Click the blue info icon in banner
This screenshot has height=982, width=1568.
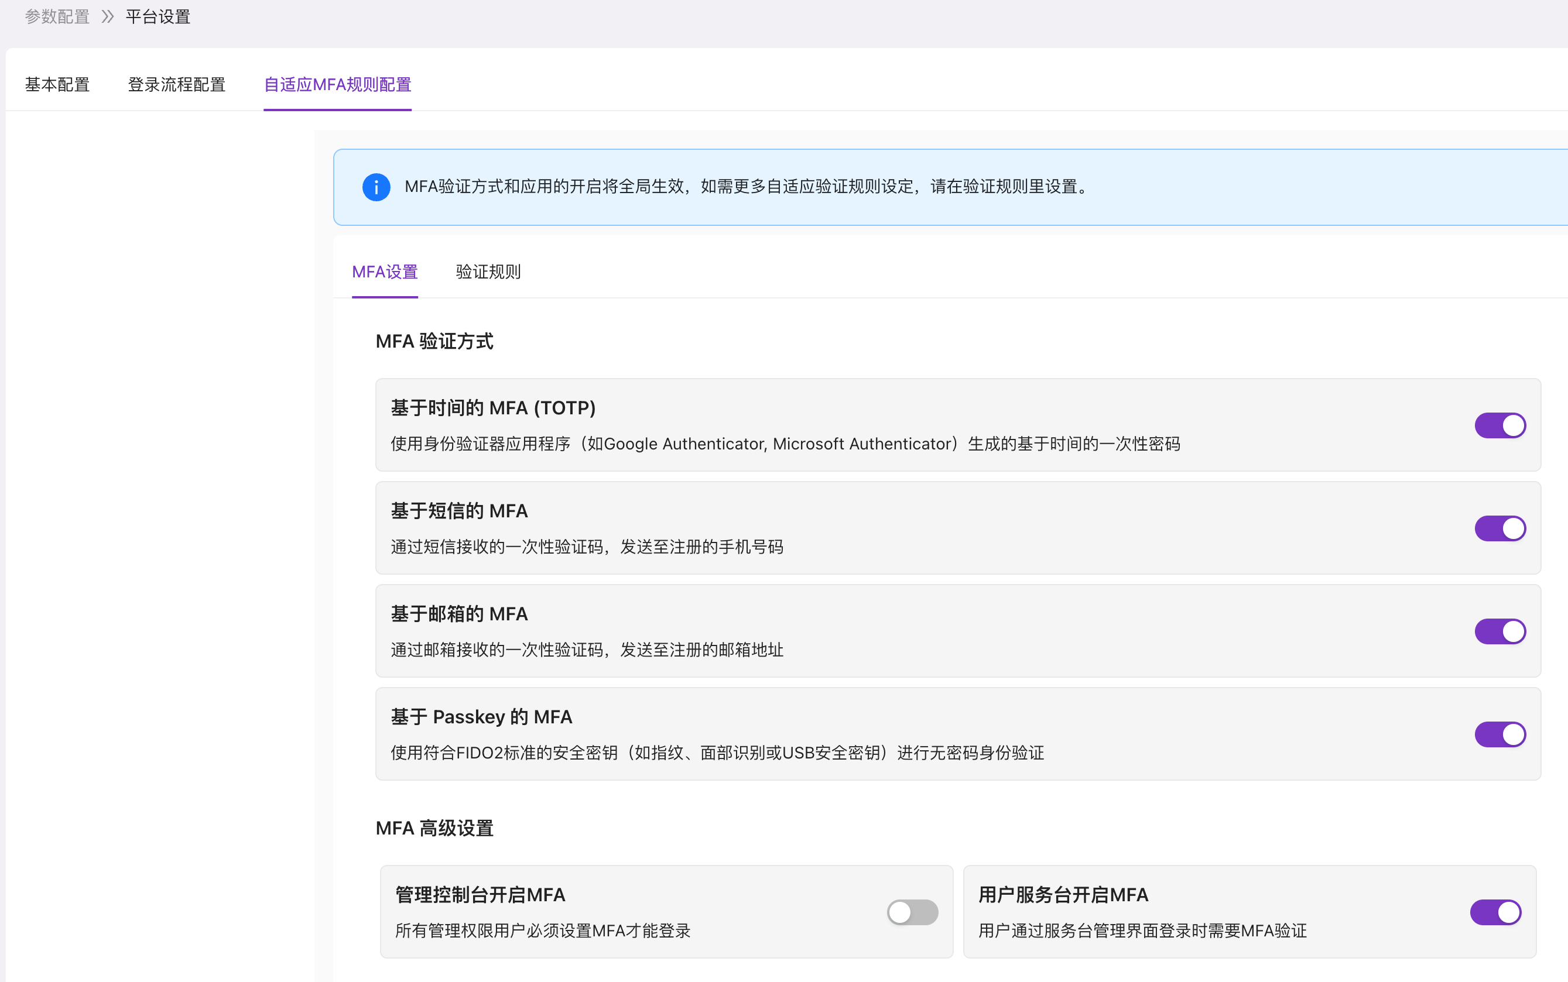point(376,187)
